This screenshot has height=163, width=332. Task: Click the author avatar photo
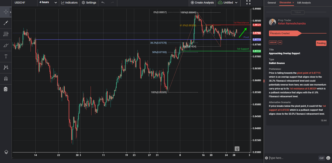(x=272, y=22)
